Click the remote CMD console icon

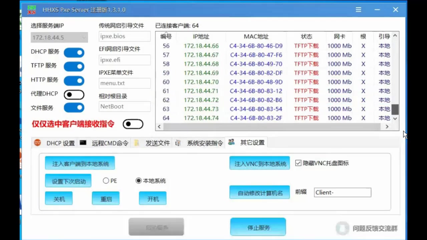[83, 143]
